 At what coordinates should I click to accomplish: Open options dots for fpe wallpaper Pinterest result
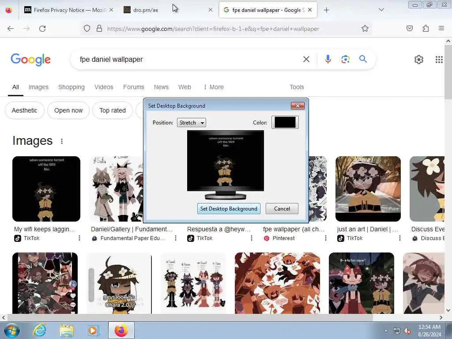pos(325,238)
